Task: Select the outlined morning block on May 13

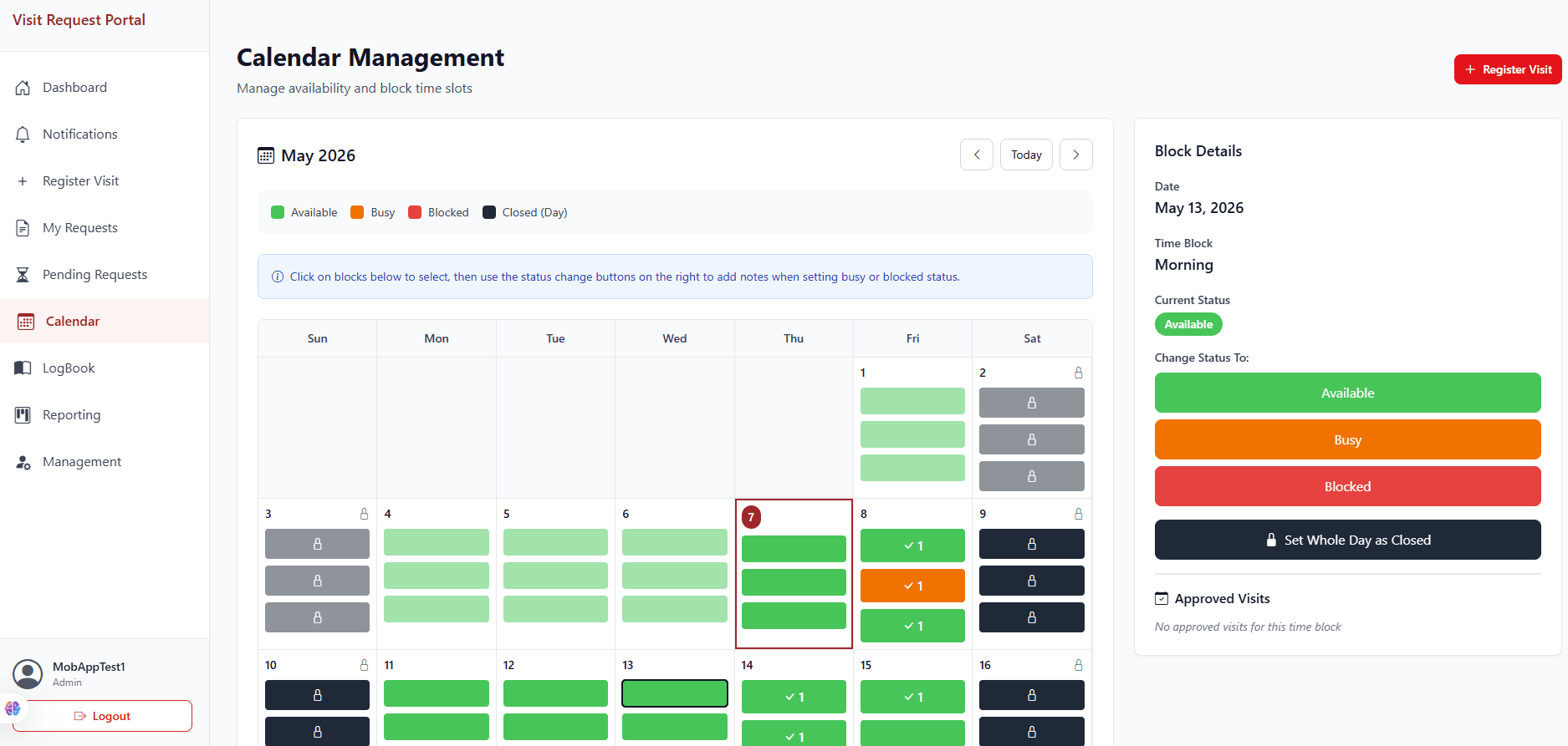Action: coord(675,693)
